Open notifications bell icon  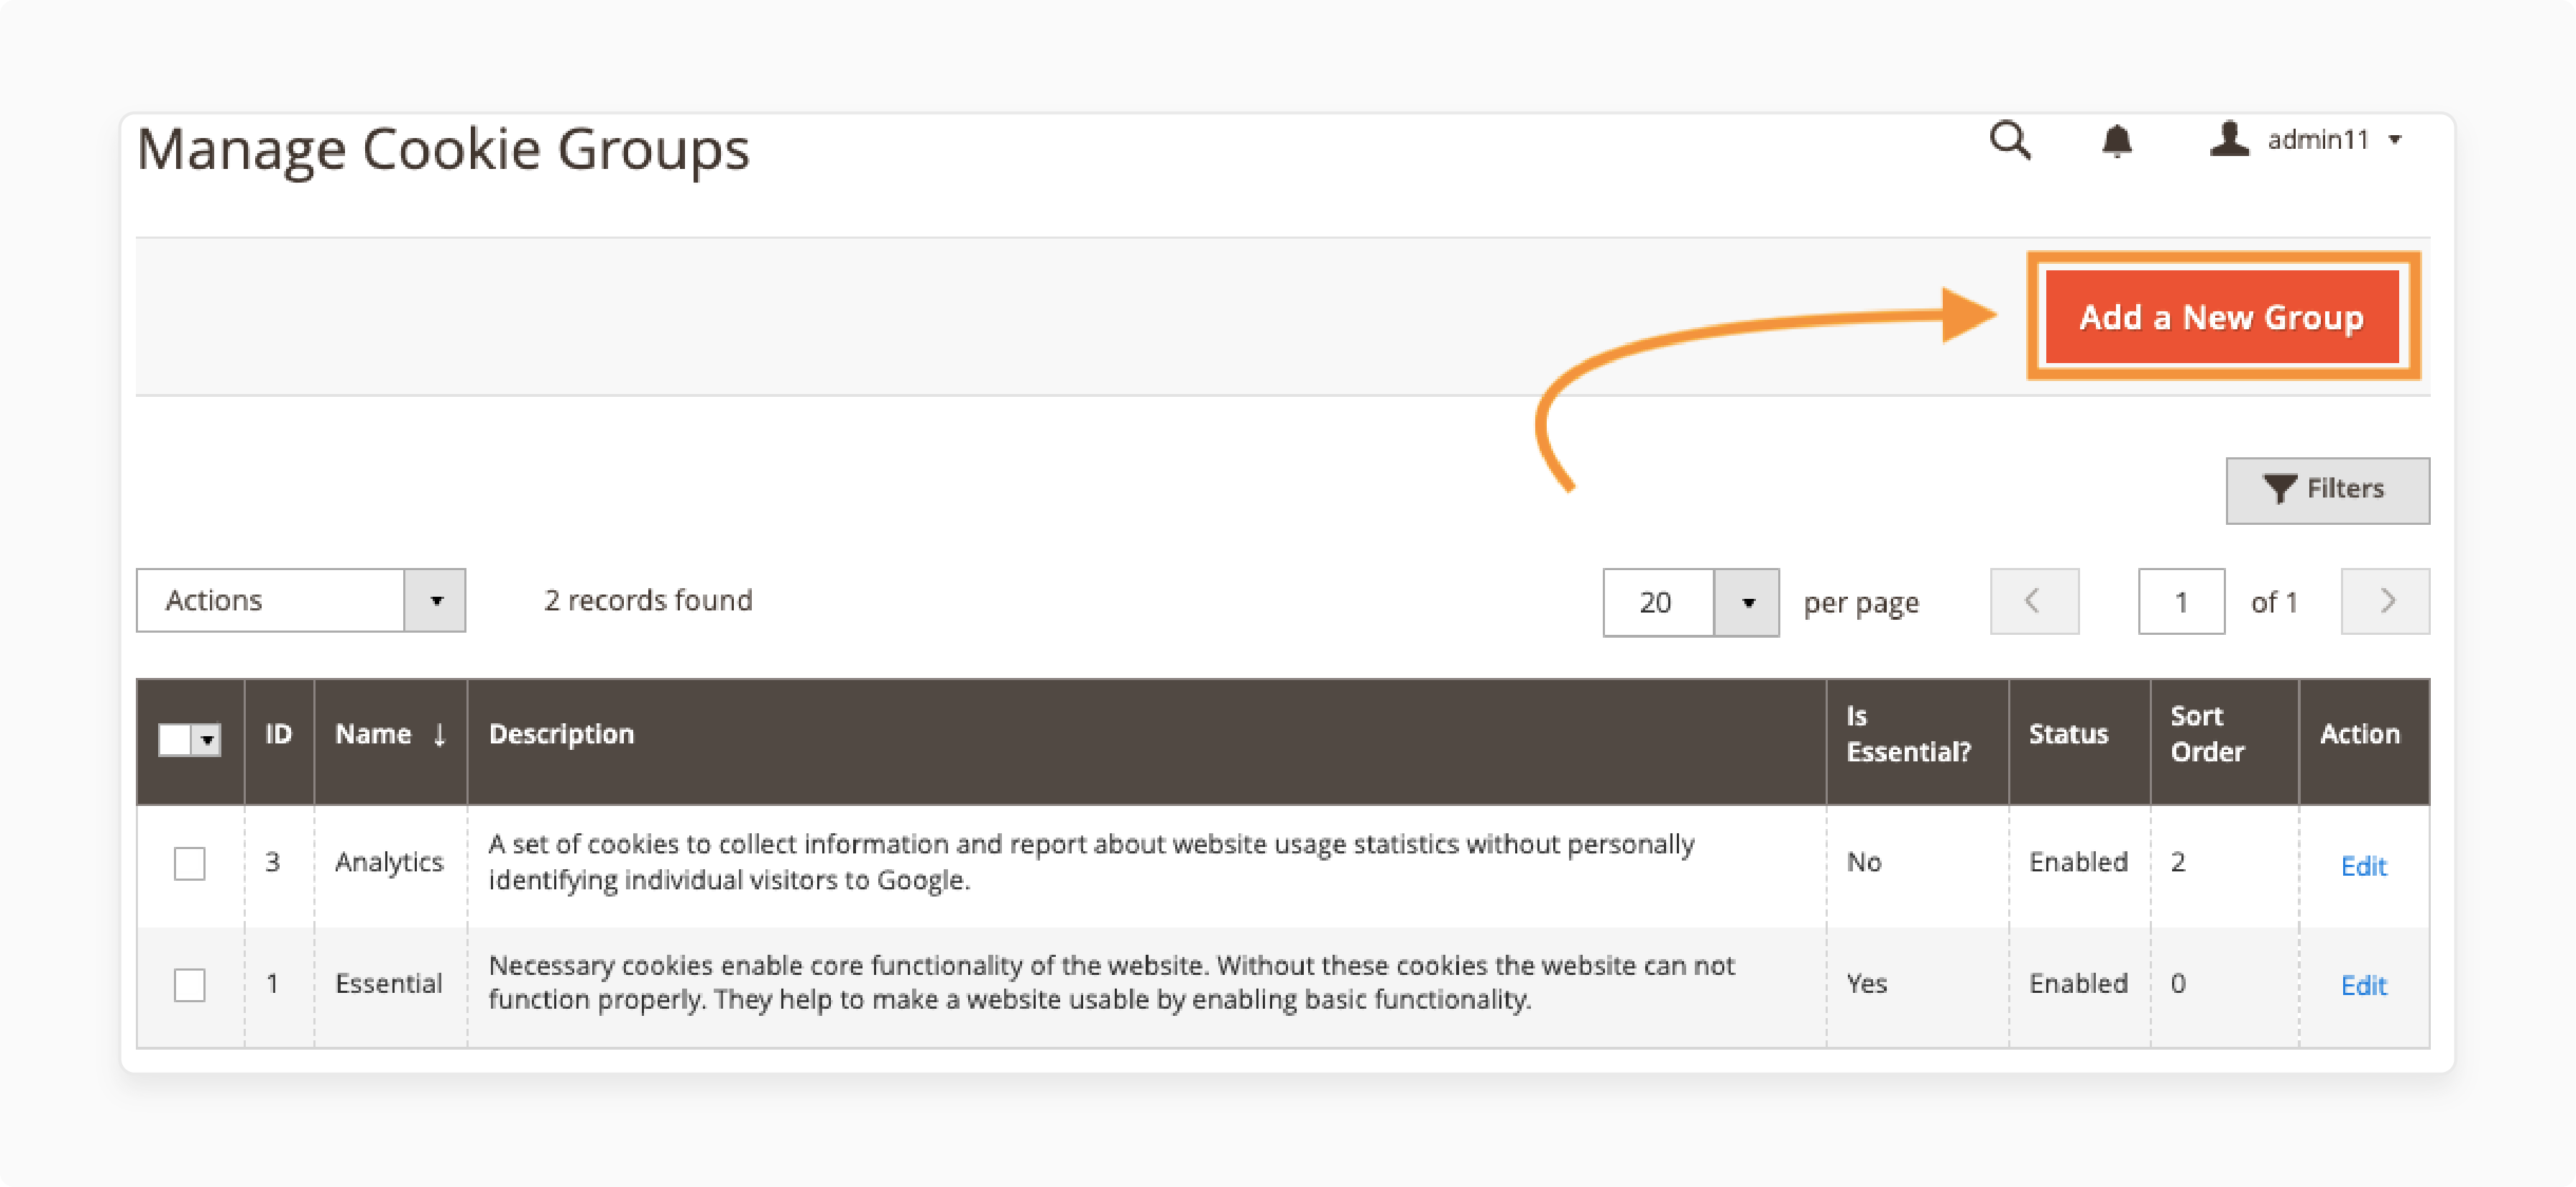[x=2116, y=141]
